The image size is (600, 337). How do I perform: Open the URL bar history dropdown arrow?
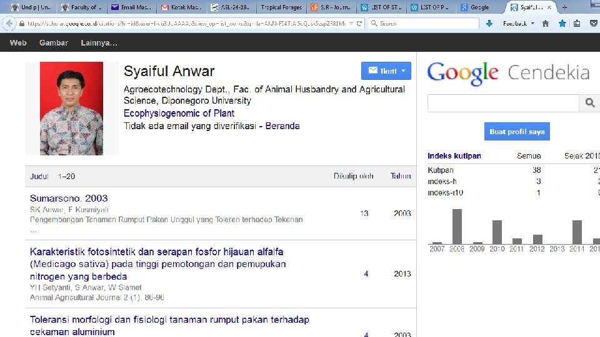tap(351, 24)
